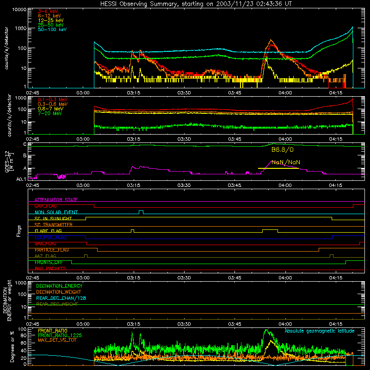This screenshot has height=370, width=370.
Task: Click the 03:30 time label under Flags panel
Action: 184,278
